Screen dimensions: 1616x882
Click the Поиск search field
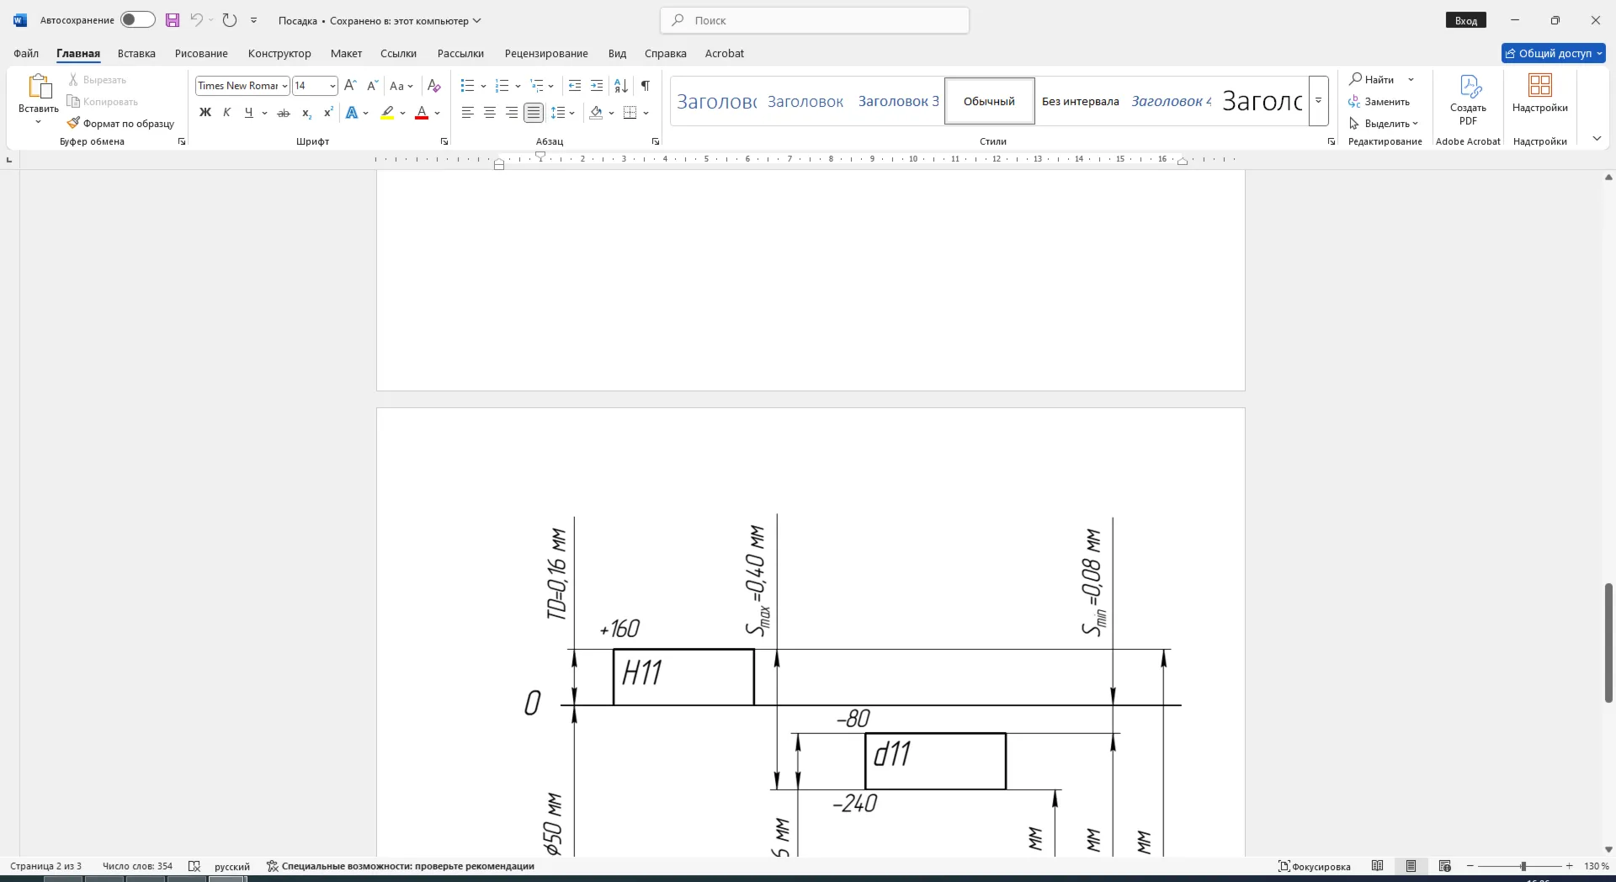(x=815, y=20)
